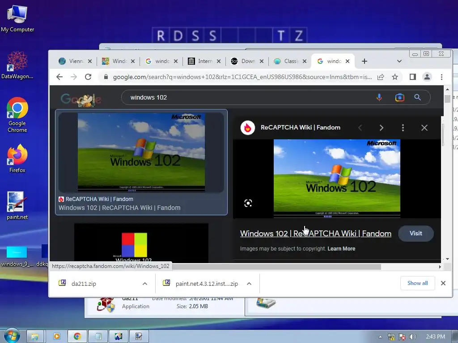The width and height of the screenshot is (458, 343).
Task: Open My Computer desktop icon
Action: pos(17,18)
